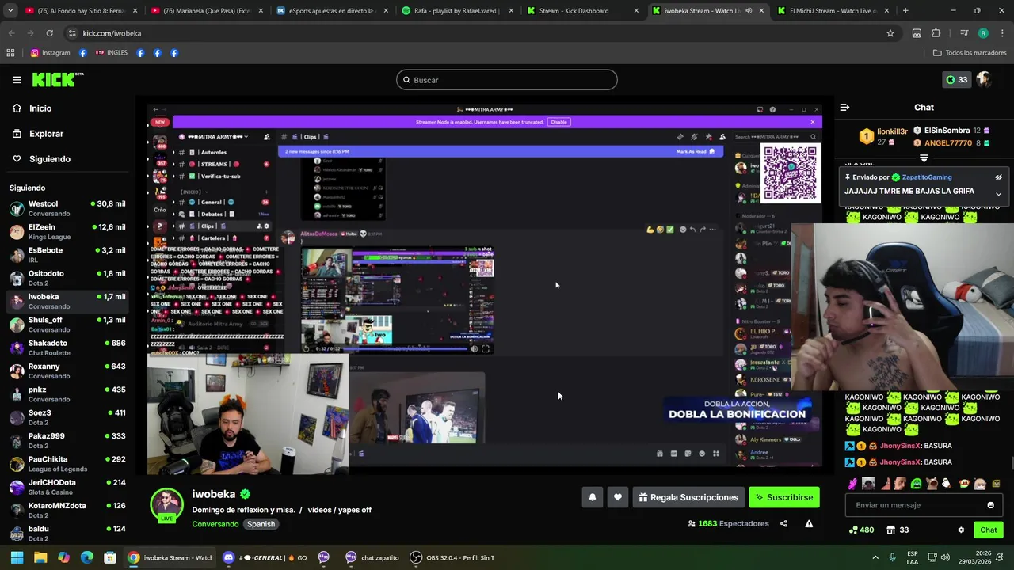The image size is (1014, 570).
Task: Toggle notification bell for iwobeka
Action: [592, 497]
